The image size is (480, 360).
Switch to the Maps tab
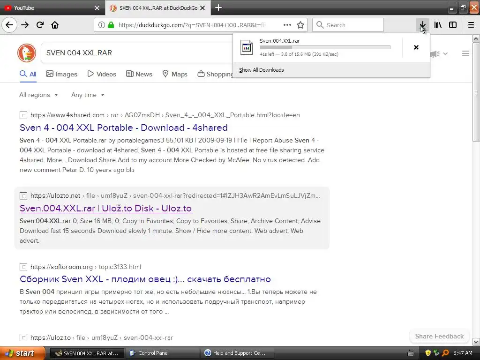[175, 74]
